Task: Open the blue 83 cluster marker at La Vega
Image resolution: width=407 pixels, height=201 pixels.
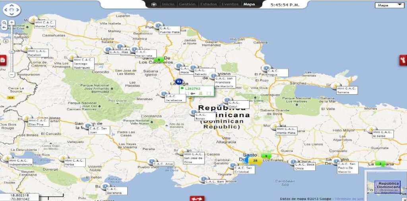Action: [178, 82]
